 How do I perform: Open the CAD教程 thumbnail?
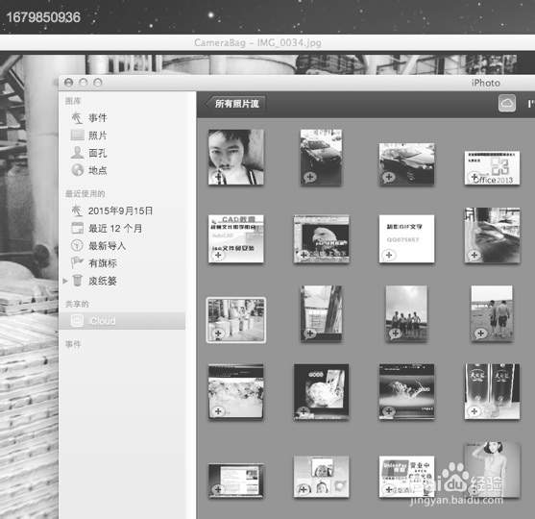click(x=236, y=238)
